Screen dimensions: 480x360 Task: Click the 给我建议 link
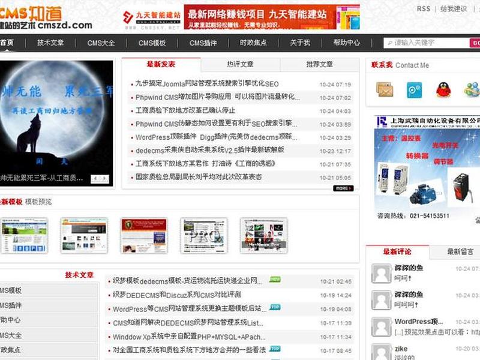pos(454,9)
